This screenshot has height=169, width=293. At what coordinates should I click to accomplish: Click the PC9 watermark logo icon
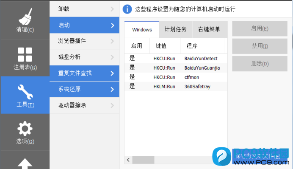tap(221, 156)
